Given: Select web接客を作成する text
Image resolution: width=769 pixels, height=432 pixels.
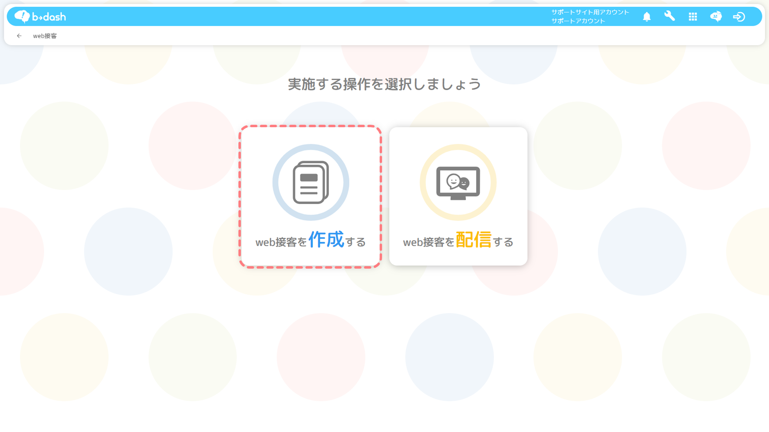Looking at the screenshot, I should [310, 240].
